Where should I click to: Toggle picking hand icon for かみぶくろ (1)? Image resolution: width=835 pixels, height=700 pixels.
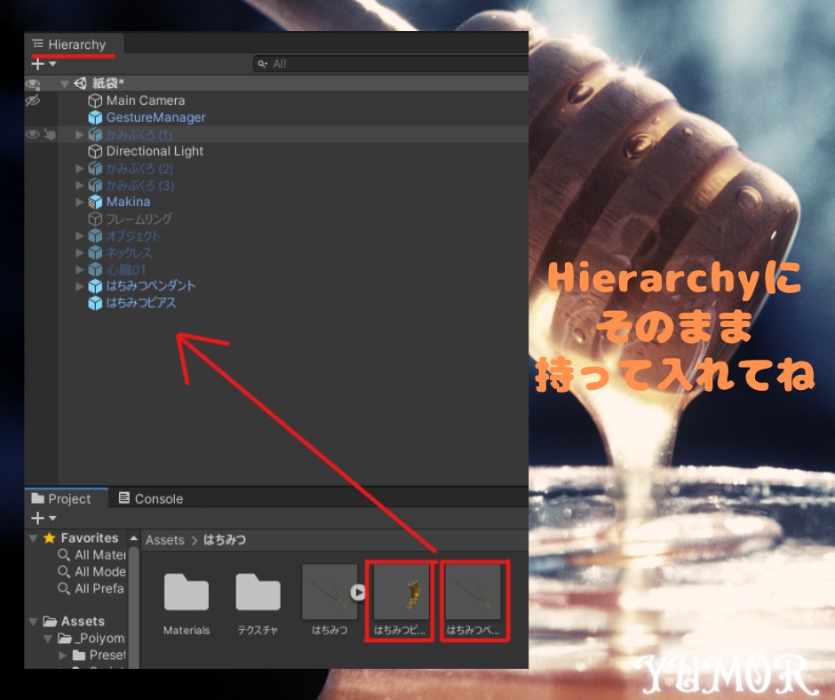point(50,134)
